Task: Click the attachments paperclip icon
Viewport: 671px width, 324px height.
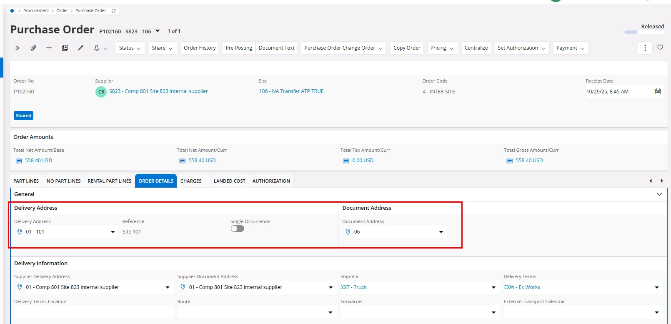Action: point(33,48)
